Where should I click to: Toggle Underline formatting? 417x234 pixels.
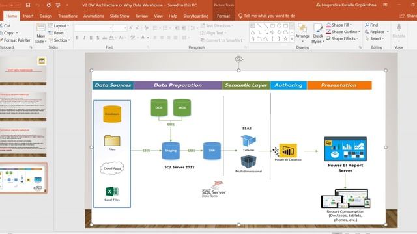click(x=91, y=38)
